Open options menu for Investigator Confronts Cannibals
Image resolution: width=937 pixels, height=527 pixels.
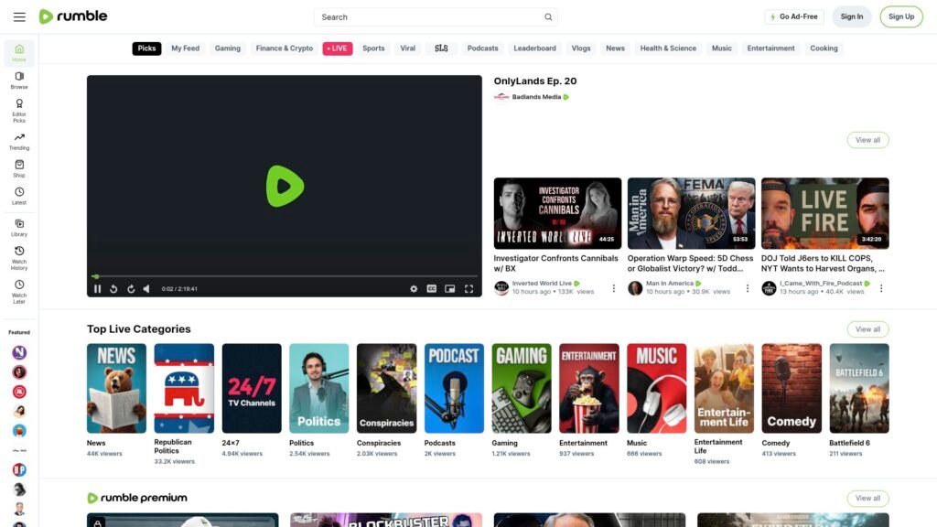click(613, 288)
